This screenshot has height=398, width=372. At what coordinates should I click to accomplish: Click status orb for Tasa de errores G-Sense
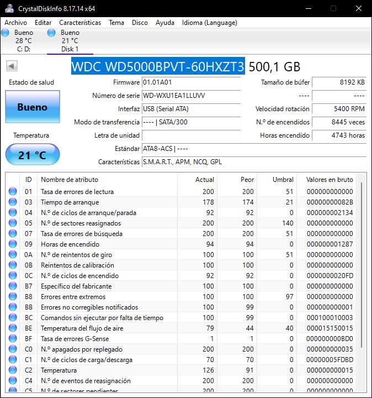tap(13, 339)
